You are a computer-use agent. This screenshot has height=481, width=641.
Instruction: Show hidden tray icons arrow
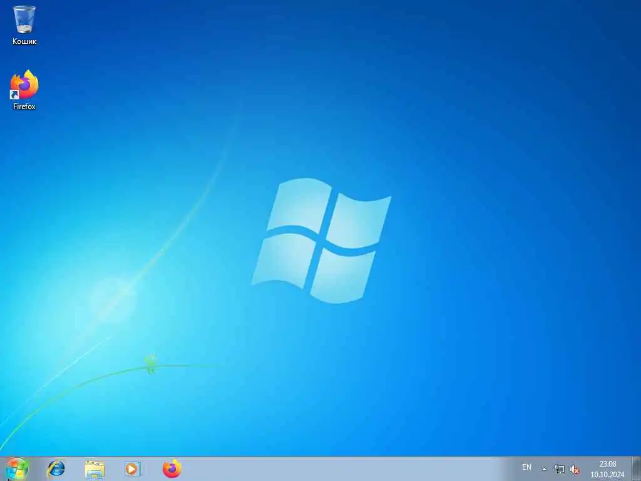coord(544,469)
